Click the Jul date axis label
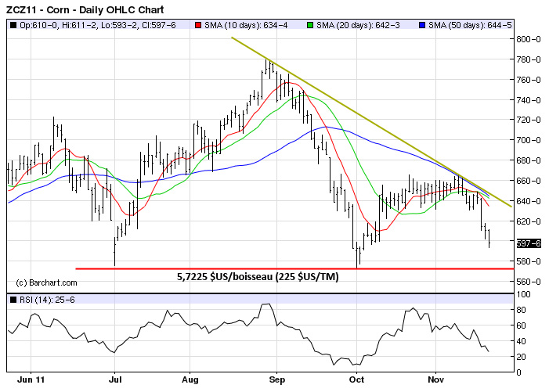The image size is (549, 392). 115,379
